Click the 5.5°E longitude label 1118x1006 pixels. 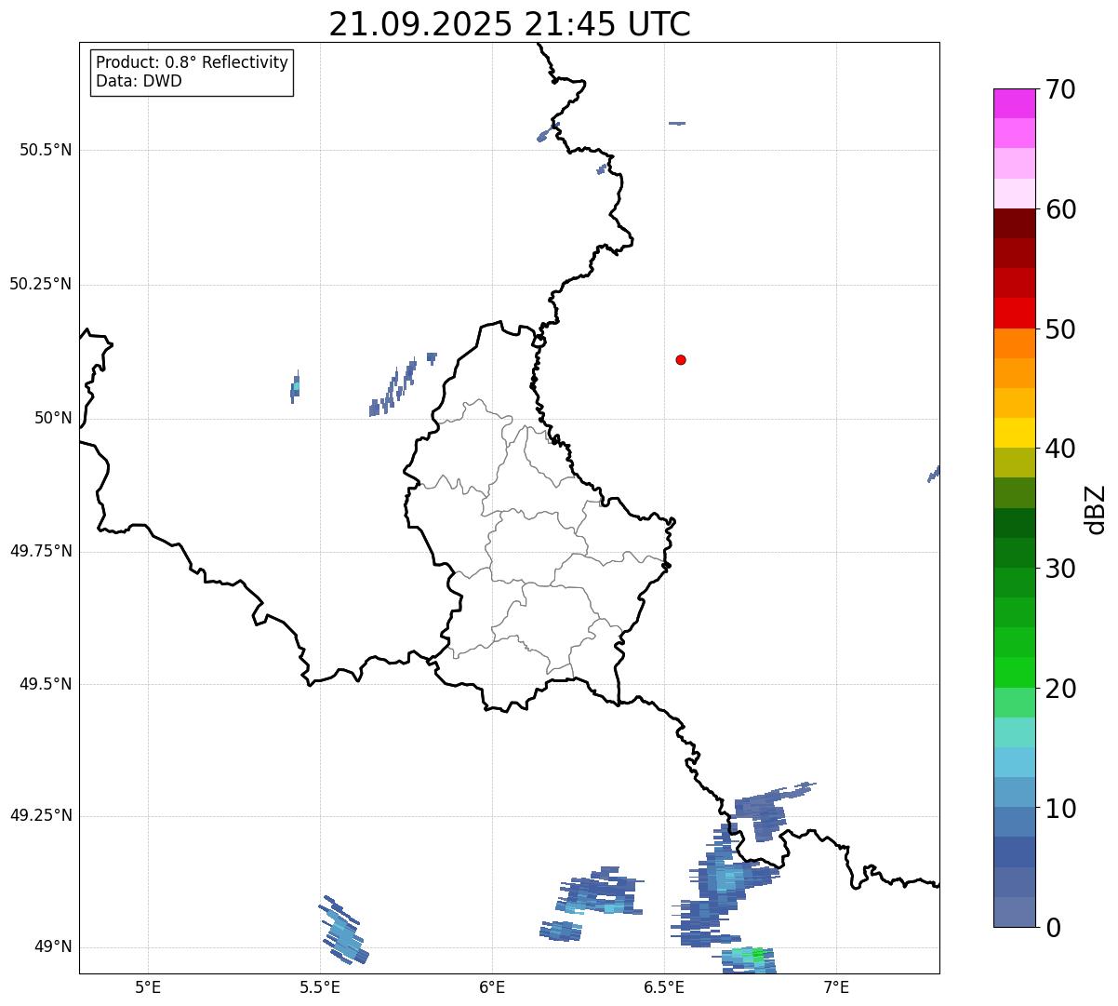[320, 986]
